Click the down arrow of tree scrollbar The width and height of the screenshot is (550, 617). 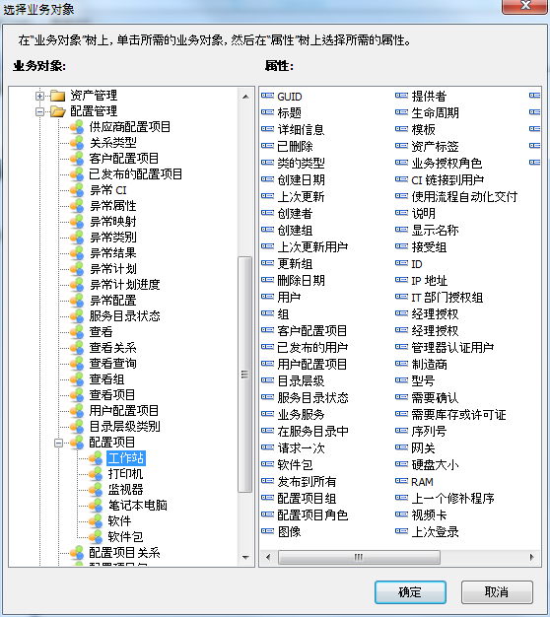[245, 557]
